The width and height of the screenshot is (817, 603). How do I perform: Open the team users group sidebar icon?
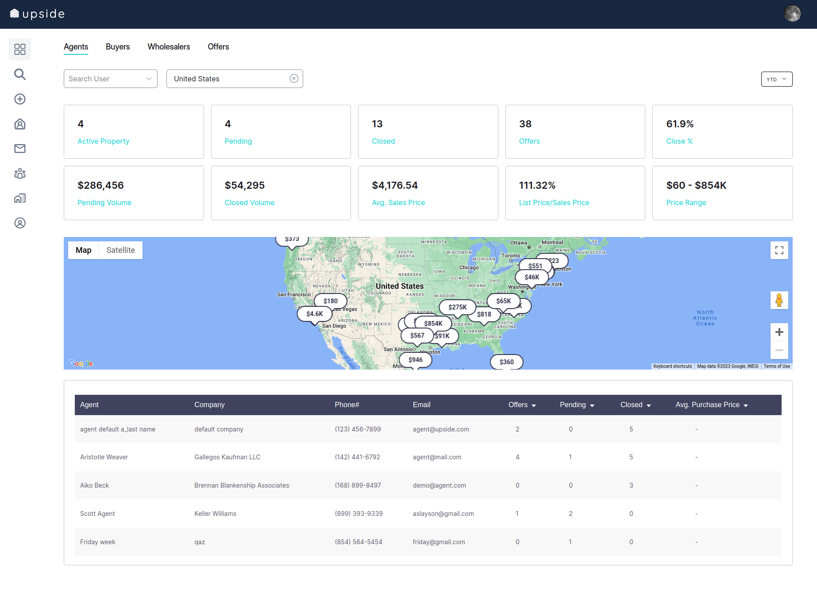point(20,173)
